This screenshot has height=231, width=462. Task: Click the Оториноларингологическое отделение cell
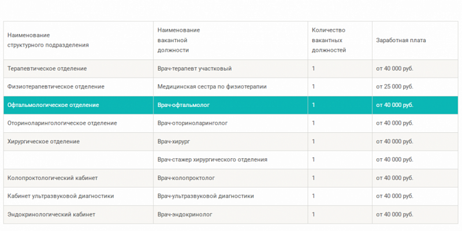click(62, 123)
